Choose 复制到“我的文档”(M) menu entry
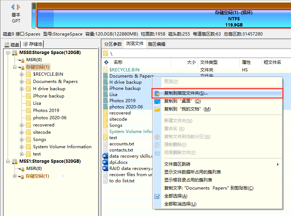The width and height of the screenshot is (291, 216). pos(217,109)
